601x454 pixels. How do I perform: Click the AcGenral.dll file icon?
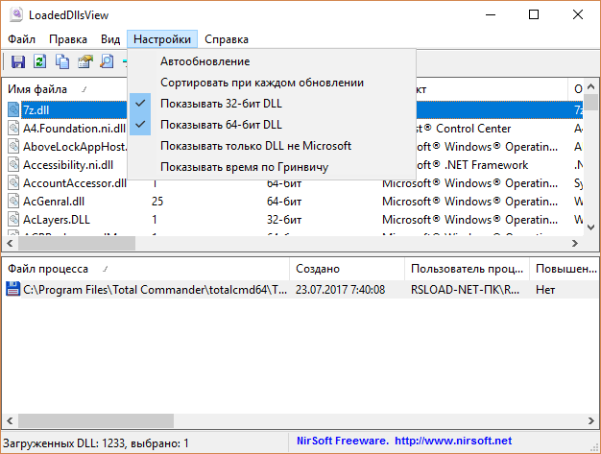click(13, 202)
